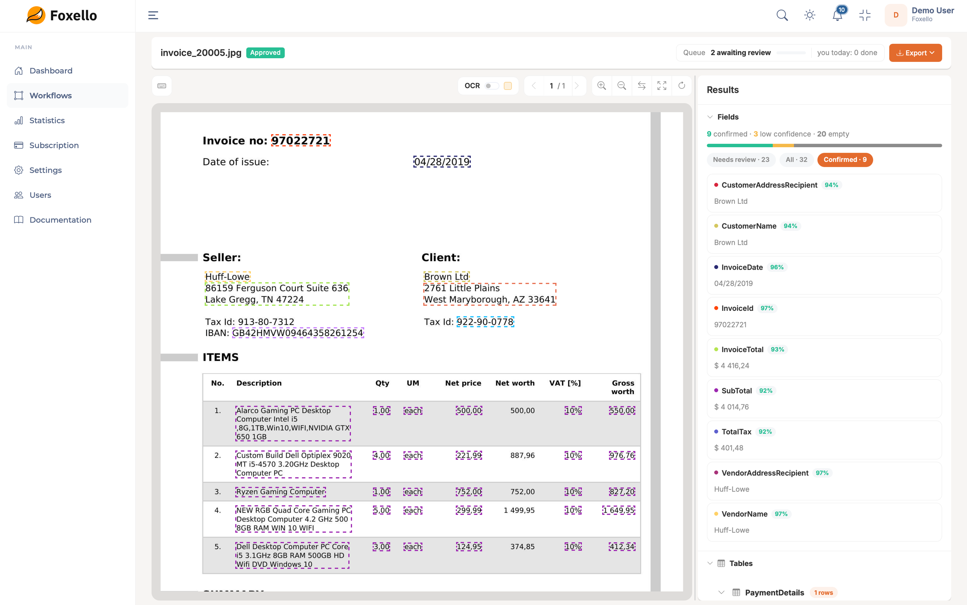Exit fullscreen with the collapse icon

point(865,15)
